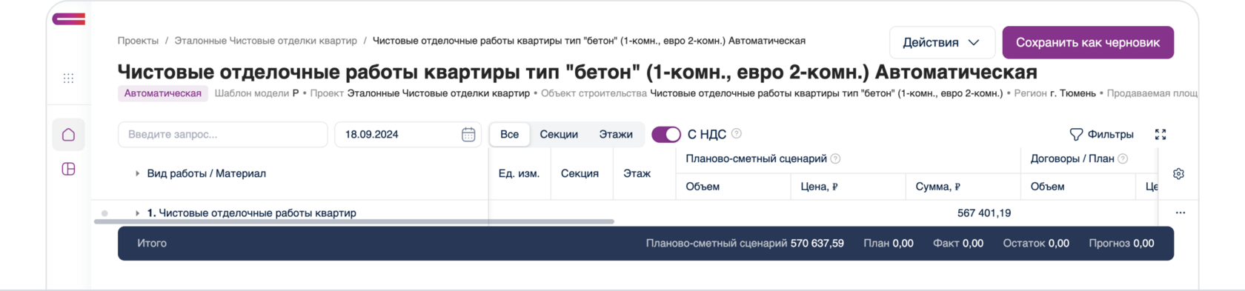Screen dimensions: 1245x291
Task: Open the Действия dropdown
Action: [x=942, y=43]
